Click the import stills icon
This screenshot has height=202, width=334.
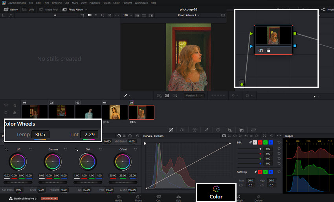point(11,15)
